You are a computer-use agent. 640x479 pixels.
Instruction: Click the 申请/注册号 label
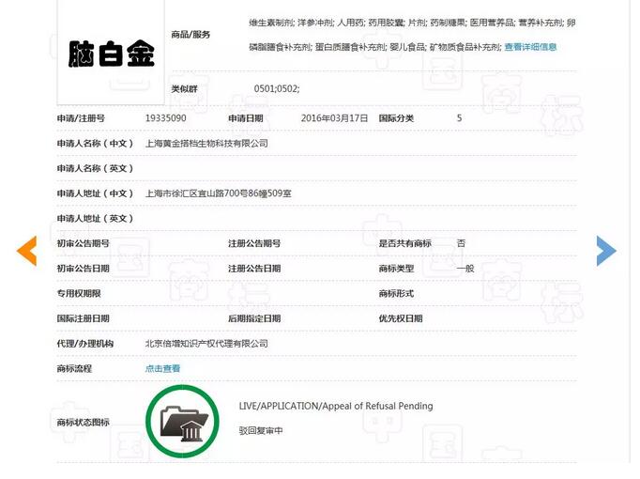[81, 118]
